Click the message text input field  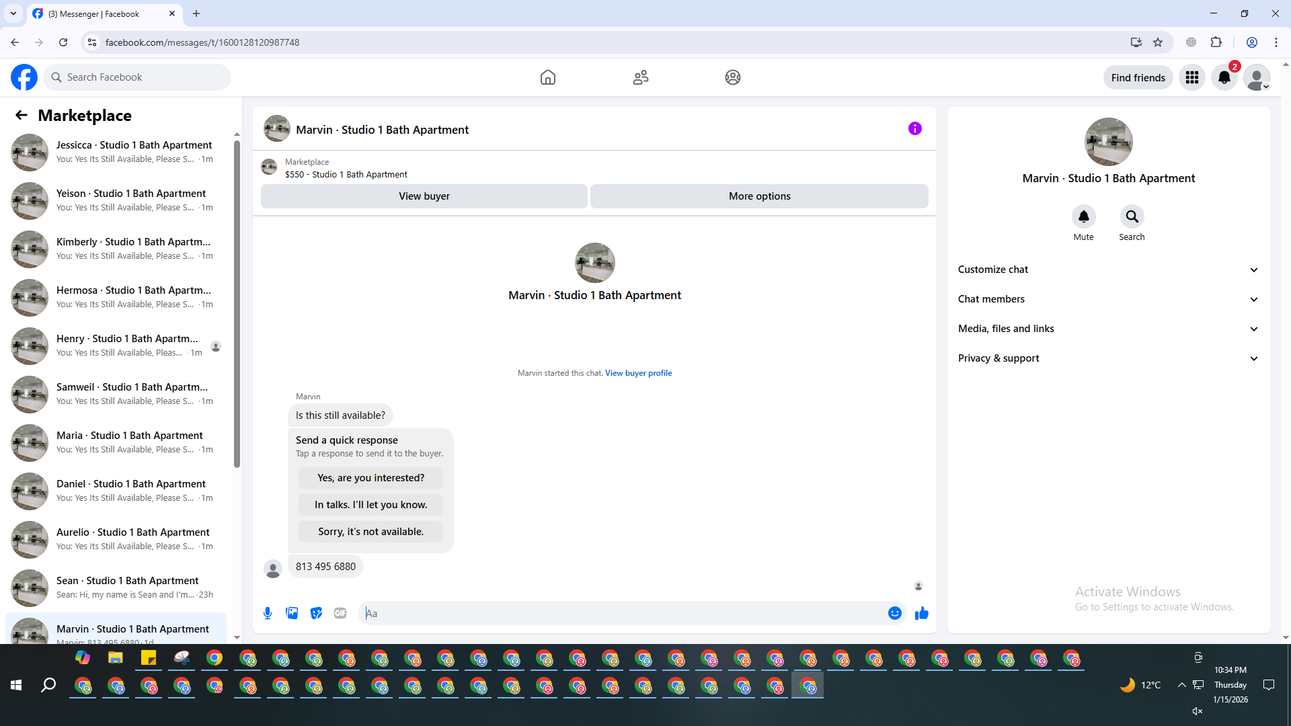point(622,613)
